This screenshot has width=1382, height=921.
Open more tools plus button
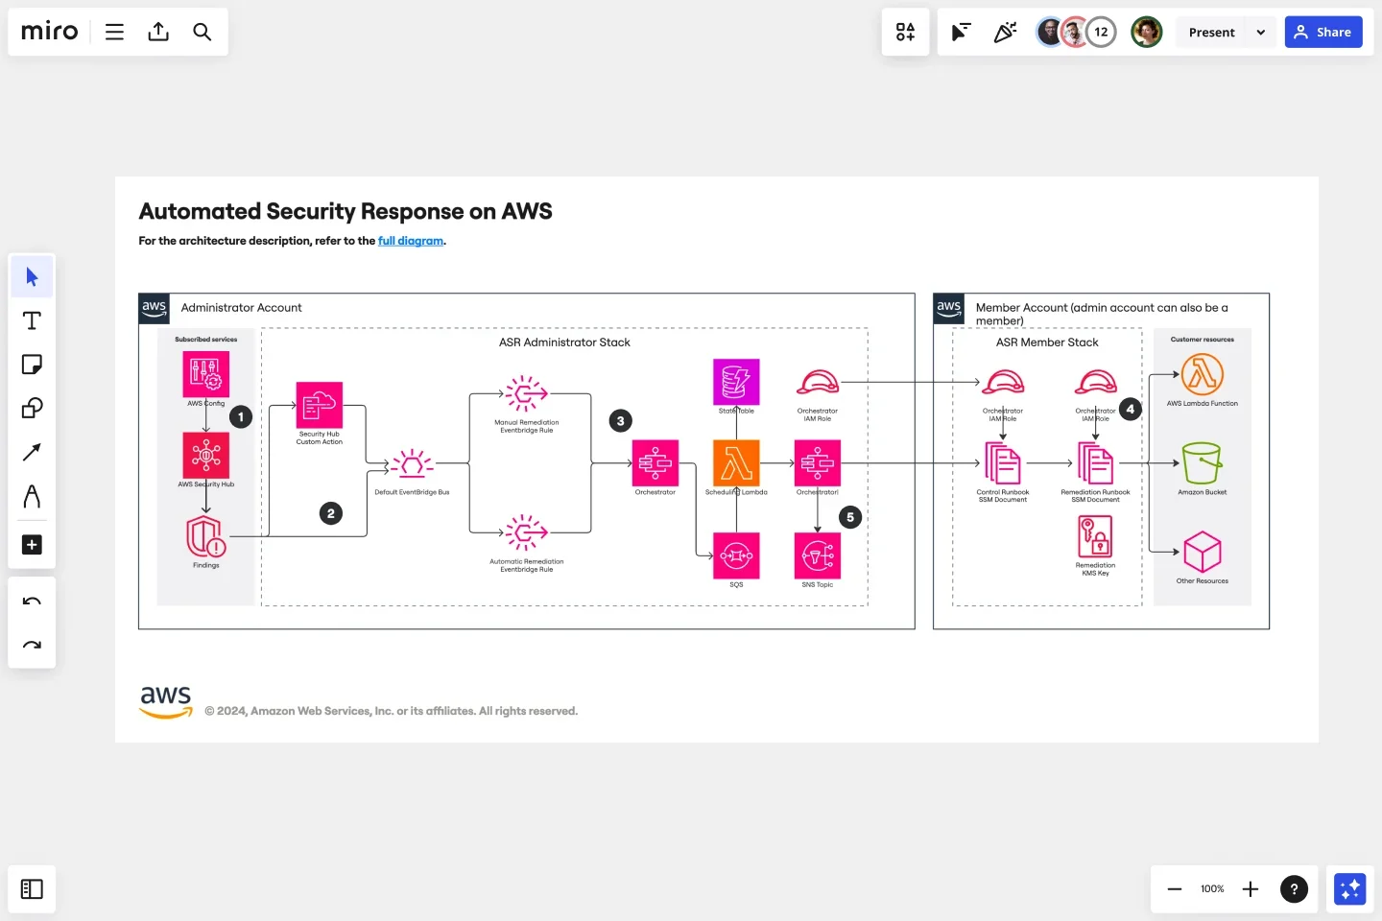tap(32, 545)
